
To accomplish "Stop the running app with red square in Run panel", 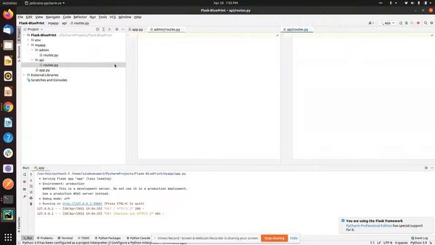I will [x=24, y=182].
